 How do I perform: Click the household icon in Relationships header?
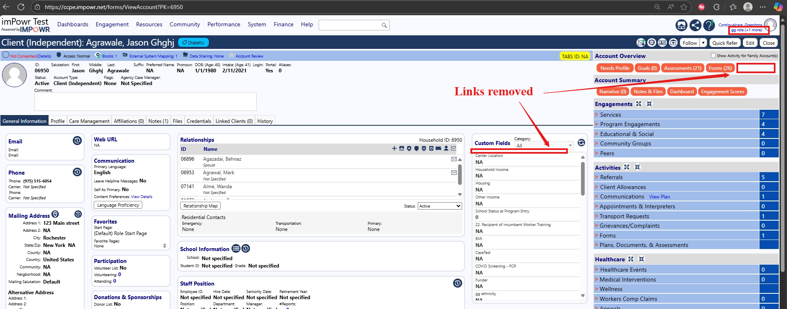coord(402,148)
